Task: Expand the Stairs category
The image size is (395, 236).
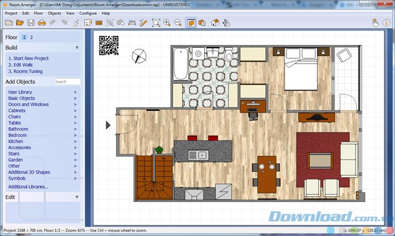Action: (x=43, y=153)
